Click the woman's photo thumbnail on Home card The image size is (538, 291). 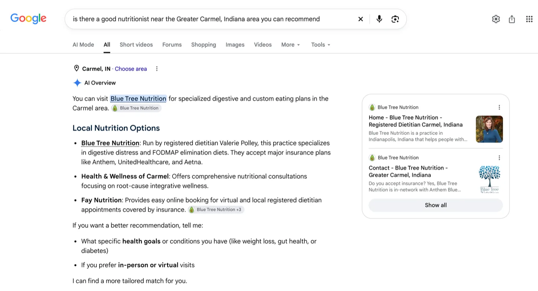[x=489, y=129]
